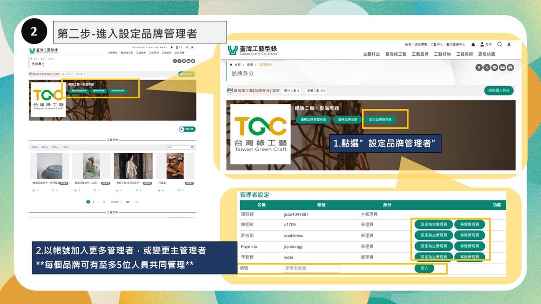The height and width of the screenshot is (304, 541).
Task: Click the font size 'A' icon in enlarged header
Action: pos(509,44)
